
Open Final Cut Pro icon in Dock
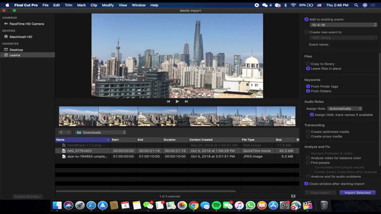click(307, 205)
